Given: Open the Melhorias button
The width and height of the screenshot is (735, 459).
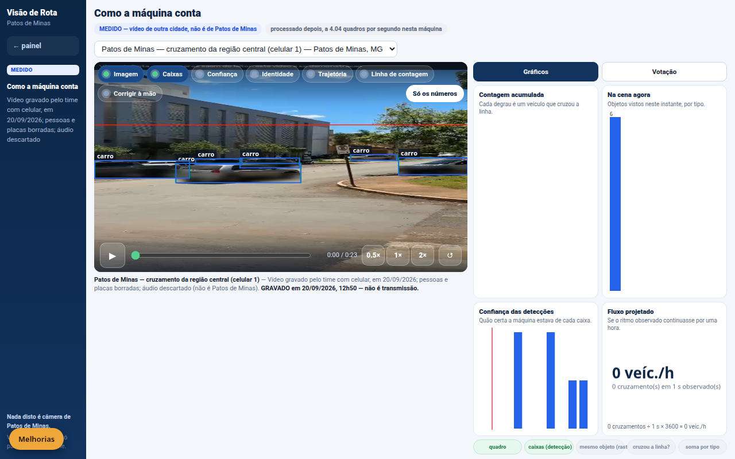Looking at the screenshot, I should coord(36,439).
